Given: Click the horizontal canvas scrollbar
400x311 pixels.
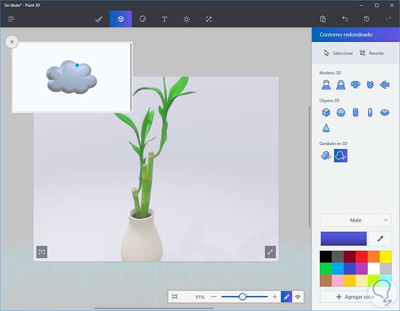Looking at the screenshot, I should click(153, 308).
